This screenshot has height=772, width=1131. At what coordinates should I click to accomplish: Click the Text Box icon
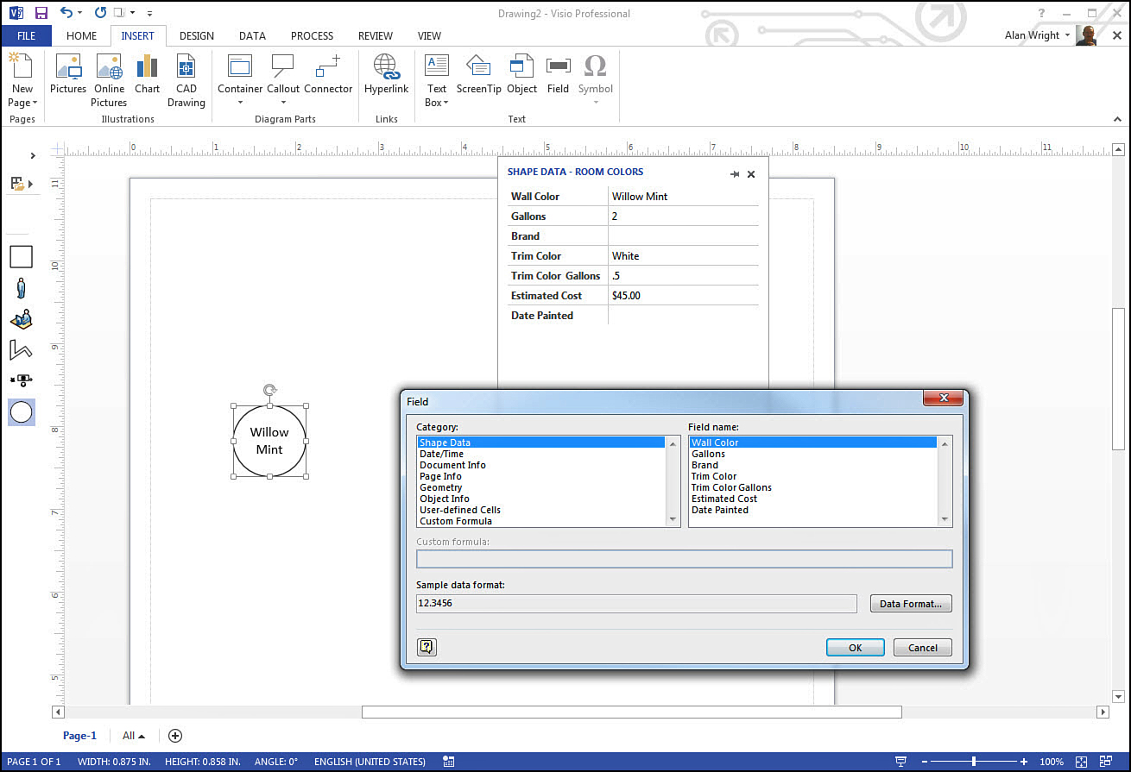coord(437,66)
